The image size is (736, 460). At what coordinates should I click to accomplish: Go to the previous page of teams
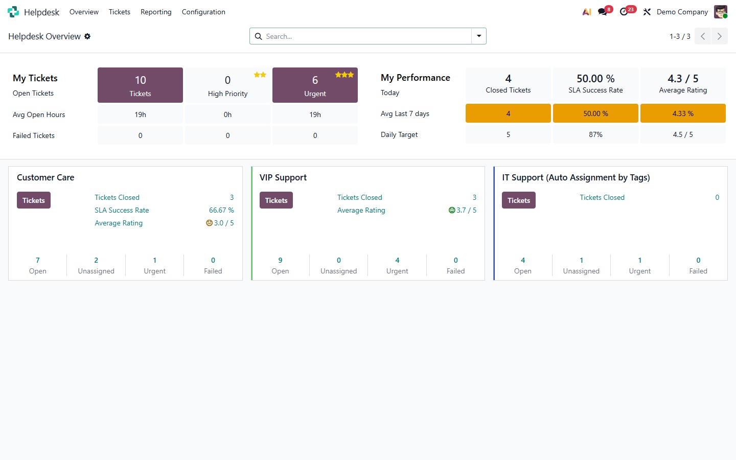pyautogui.click(x=702, y=36)
